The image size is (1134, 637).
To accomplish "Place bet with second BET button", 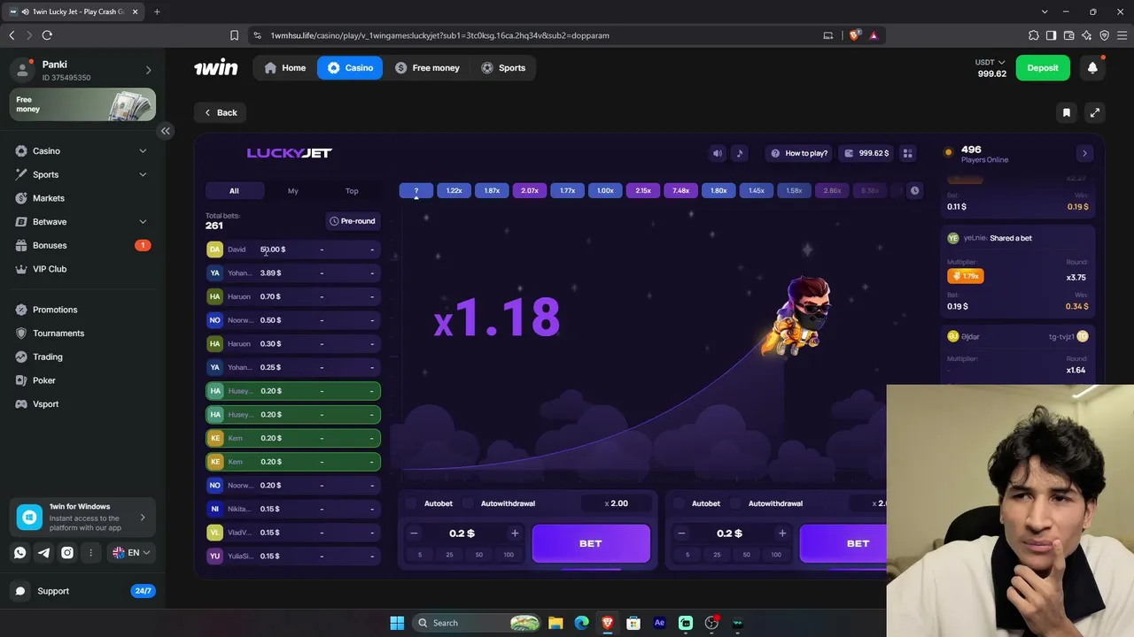I will [844, 543].
